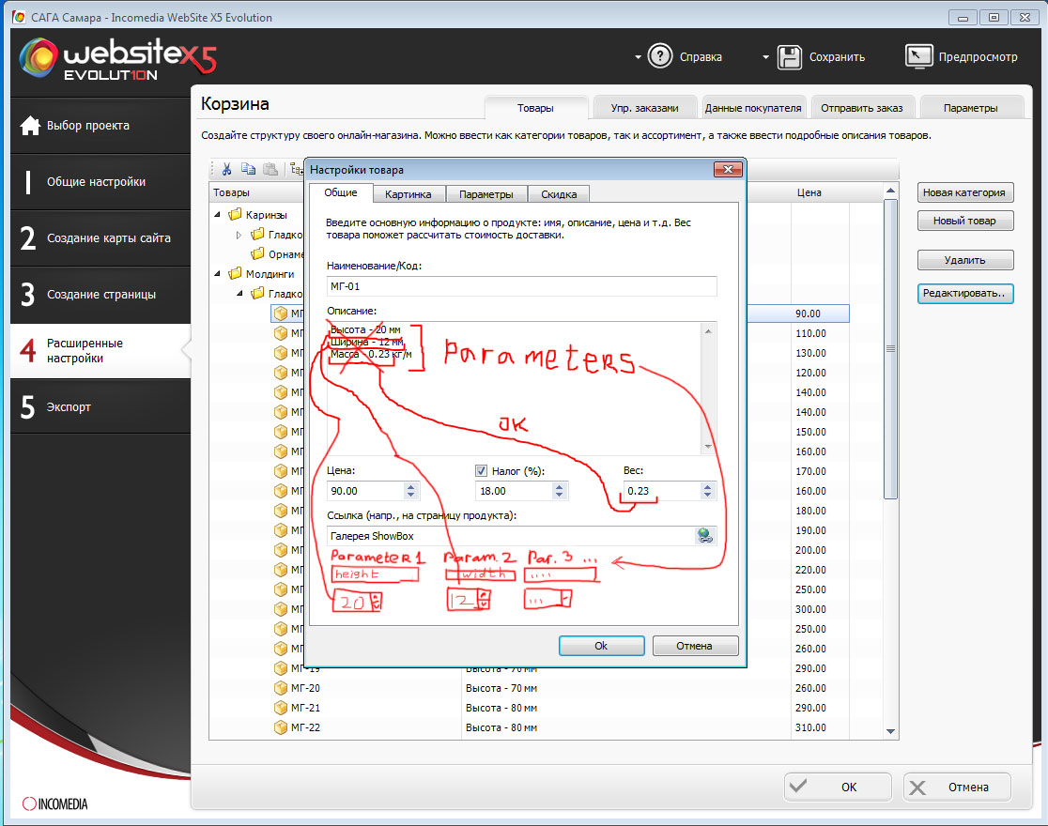Click the description box scroll down arrow
The image size is (1048, 826).
point(708,447)
